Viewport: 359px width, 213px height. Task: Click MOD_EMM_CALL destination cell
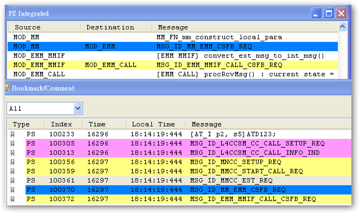point(111,65)
